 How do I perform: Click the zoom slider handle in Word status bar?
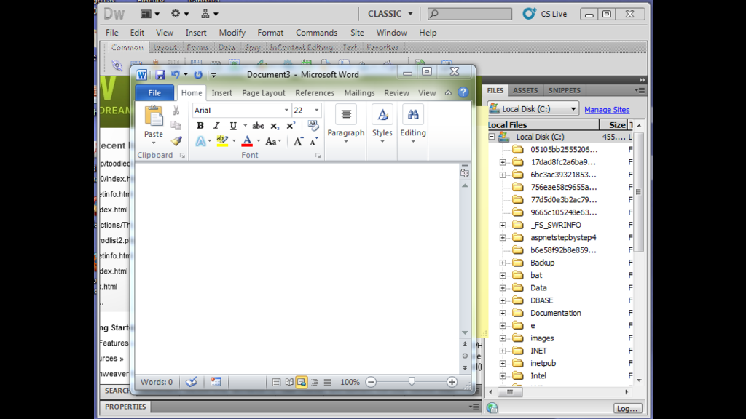point(412,381)
